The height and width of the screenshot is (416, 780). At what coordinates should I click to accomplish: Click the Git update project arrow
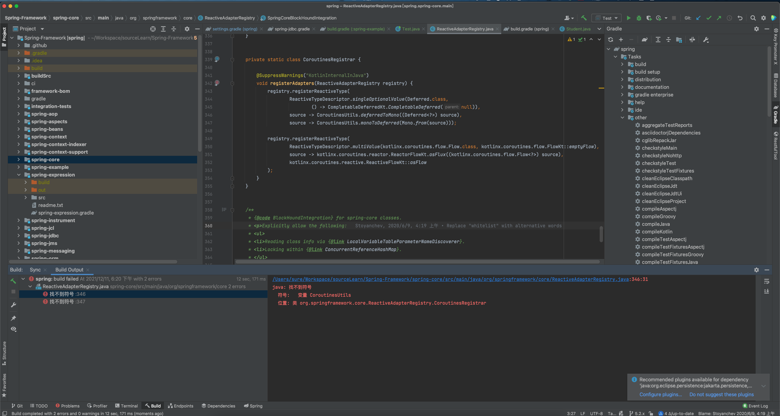click(x=698, y=18)
